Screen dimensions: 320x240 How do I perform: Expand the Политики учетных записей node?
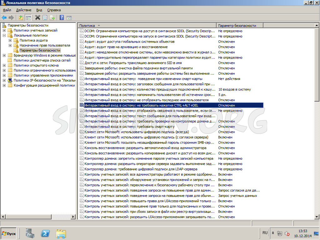click(4, 30)
